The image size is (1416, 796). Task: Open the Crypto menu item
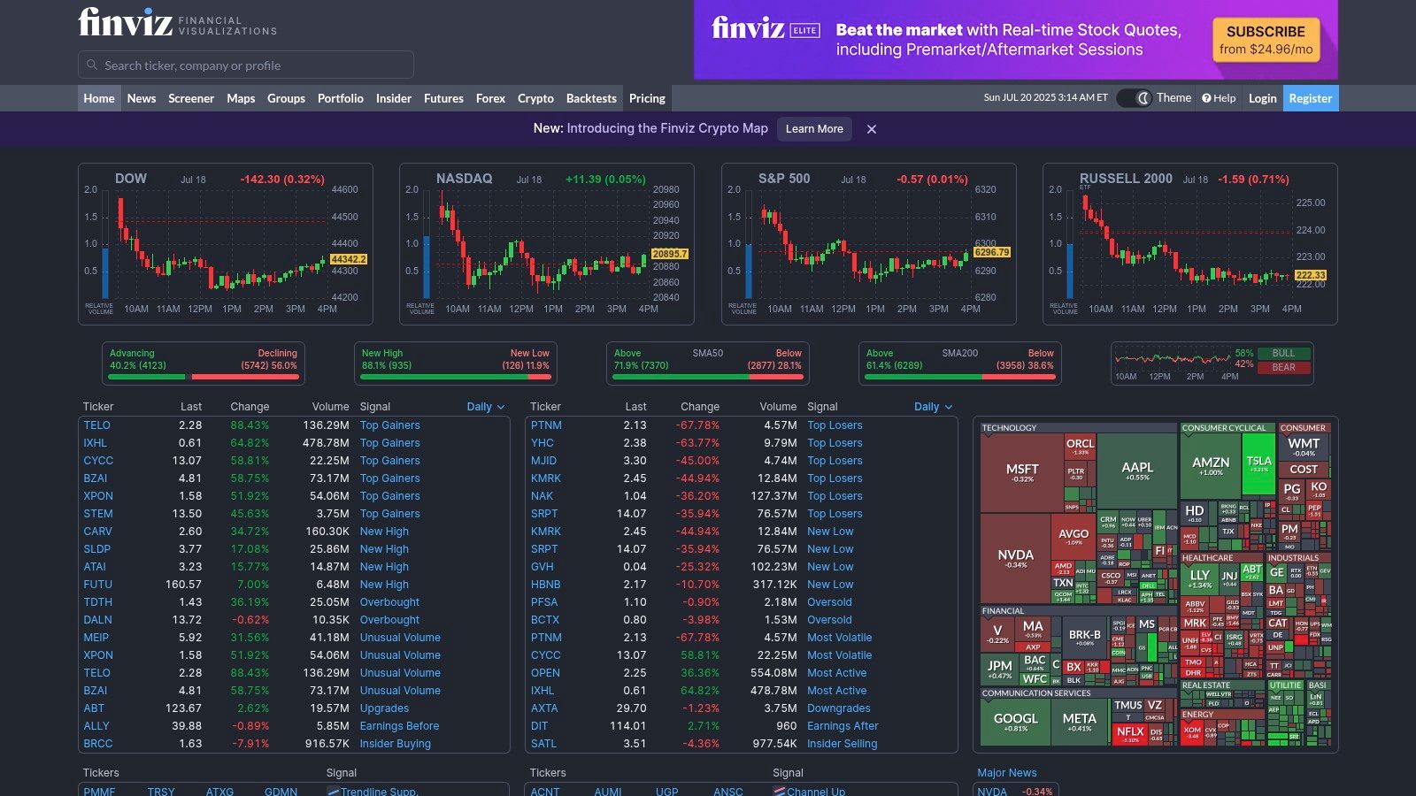tap(535, 98)
